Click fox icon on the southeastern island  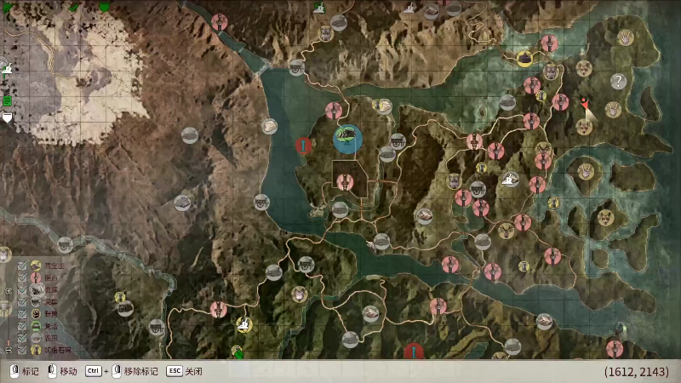(605, 218)
